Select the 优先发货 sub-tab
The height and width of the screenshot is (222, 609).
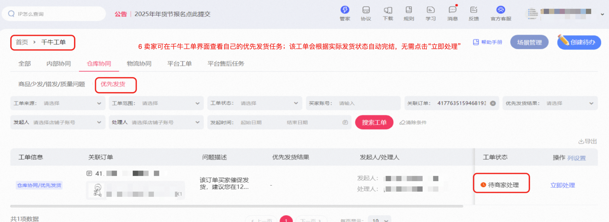tap(113, 84)
